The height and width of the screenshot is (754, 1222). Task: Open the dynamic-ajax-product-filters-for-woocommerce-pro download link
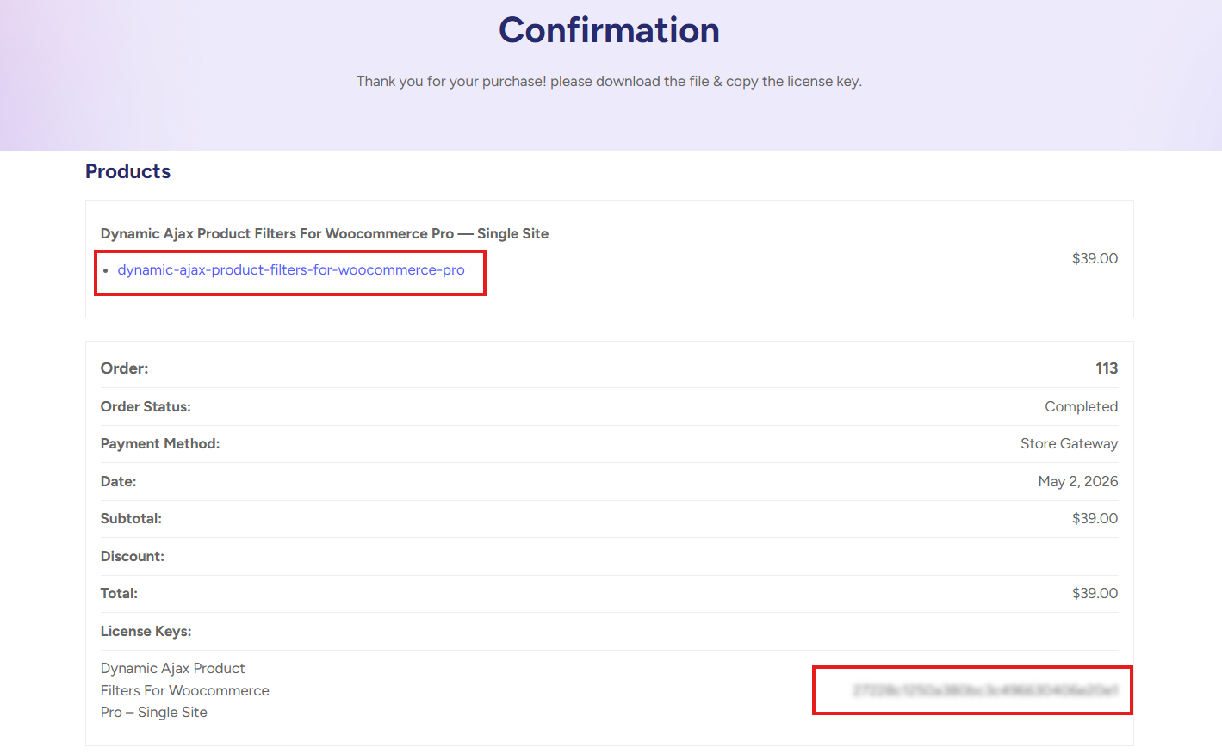(291, 270)
